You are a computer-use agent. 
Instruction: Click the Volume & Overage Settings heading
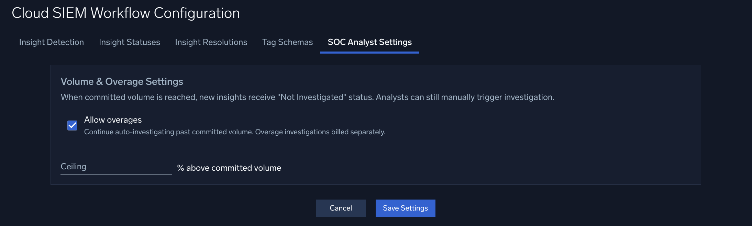click(x=122, y=81)
